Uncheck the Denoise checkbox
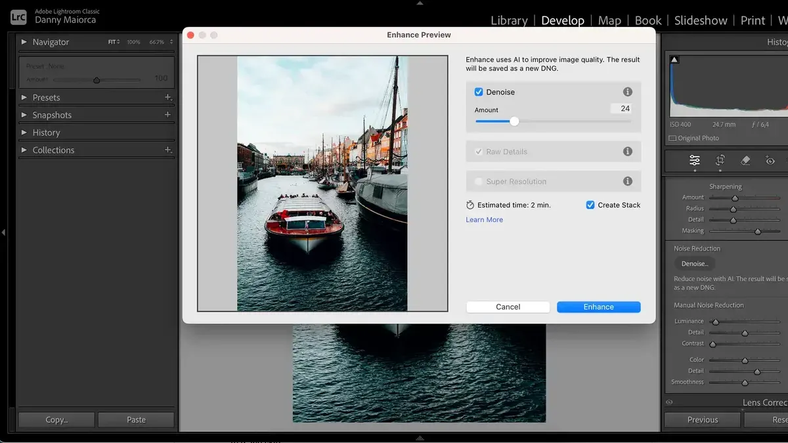 (x=479, y=92)
